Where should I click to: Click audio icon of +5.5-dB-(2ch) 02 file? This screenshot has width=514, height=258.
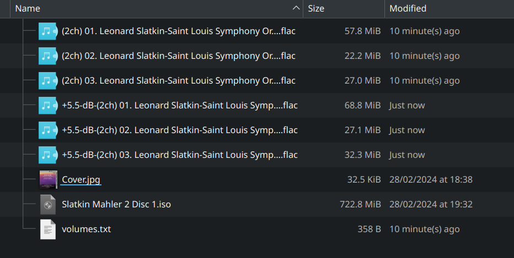(x=48, y=130)
